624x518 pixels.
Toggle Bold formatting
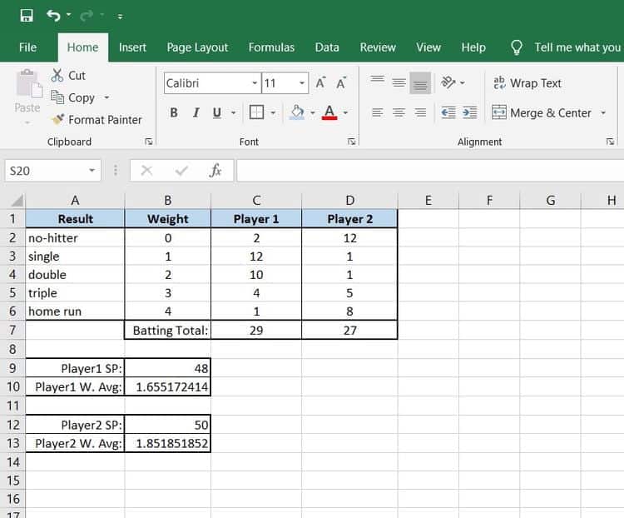pyautogui.click(x=174, y=112)
